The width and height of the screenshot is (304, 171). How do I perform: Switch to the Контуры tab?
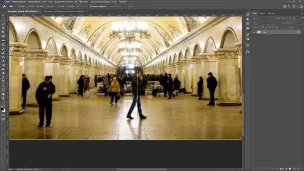(x=271, y=13)
